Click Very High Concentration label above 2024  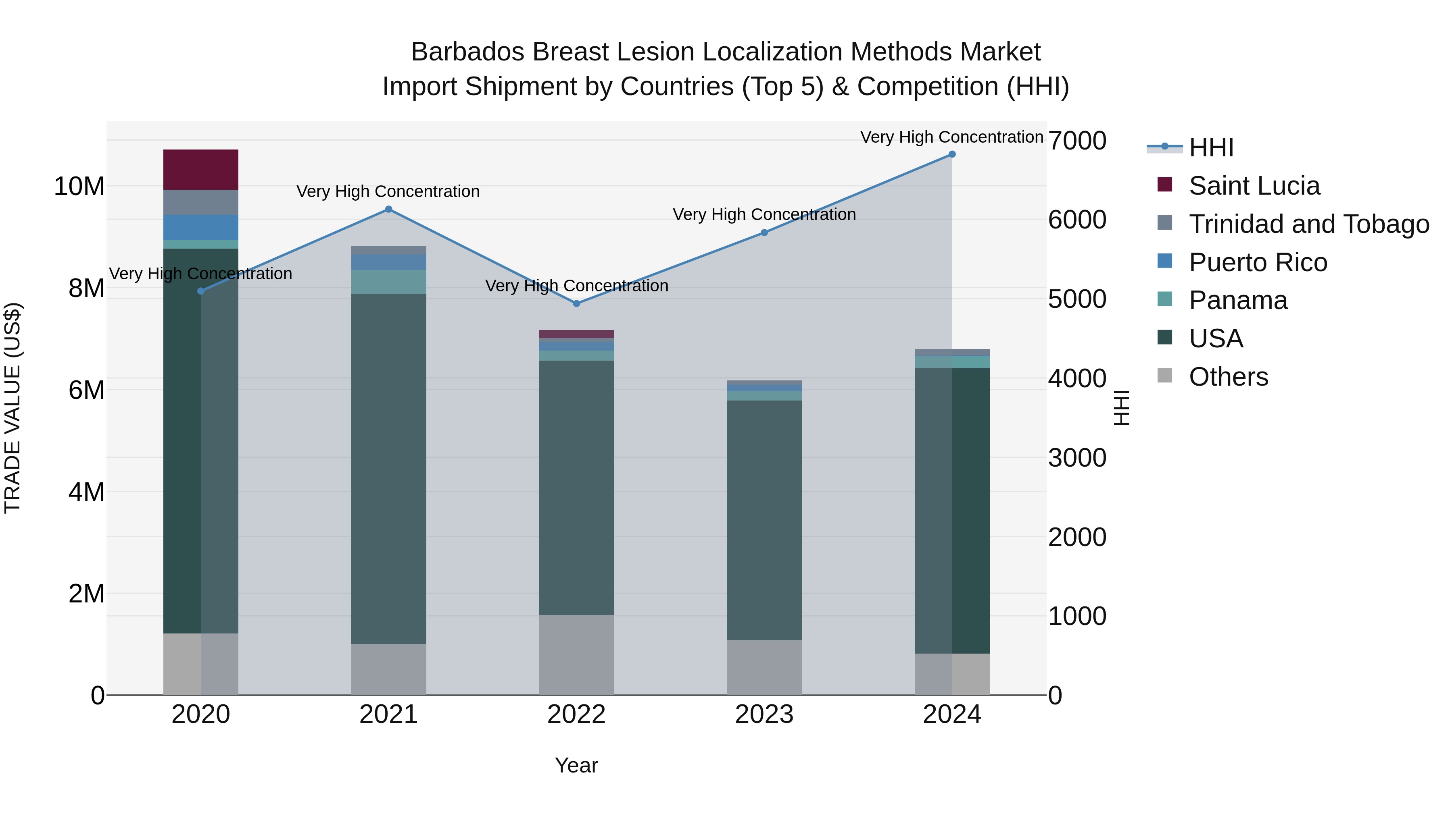click(952, 137)
